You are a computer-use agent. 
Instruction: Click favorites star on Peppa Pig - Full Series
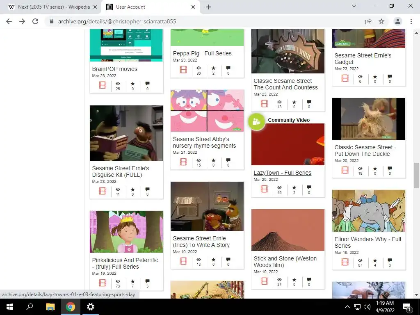point(213,68)
